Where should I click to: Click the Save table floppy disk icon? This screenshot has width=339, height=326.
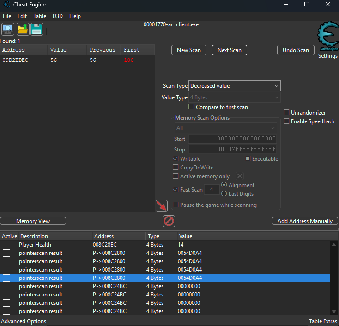pos(37,29)
